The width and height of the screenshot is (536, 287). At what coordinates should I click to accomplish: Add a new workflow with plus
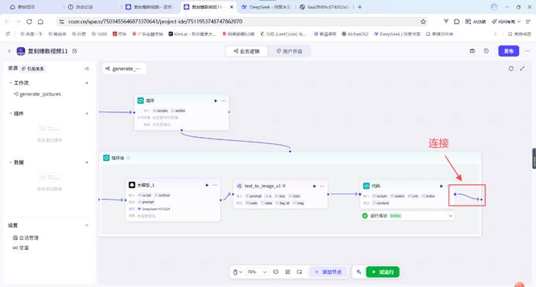click(87, 83)
